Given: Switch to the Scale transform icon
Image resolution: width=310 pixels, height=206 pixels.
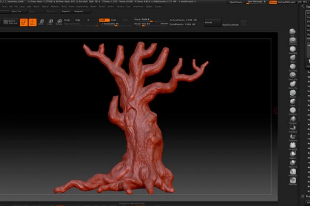Looking at the screenshot, I should [50, 22].
